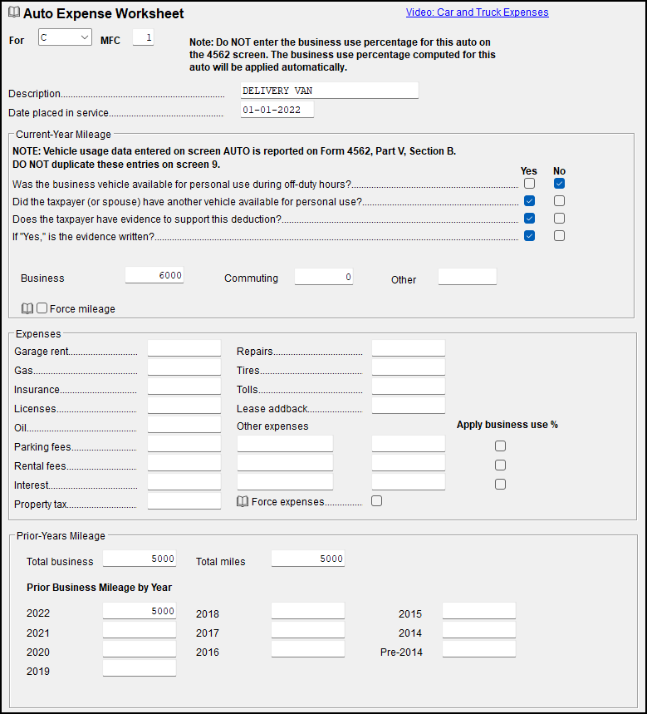Open the book icon beside Auto Expense Worksheet title

14,12
